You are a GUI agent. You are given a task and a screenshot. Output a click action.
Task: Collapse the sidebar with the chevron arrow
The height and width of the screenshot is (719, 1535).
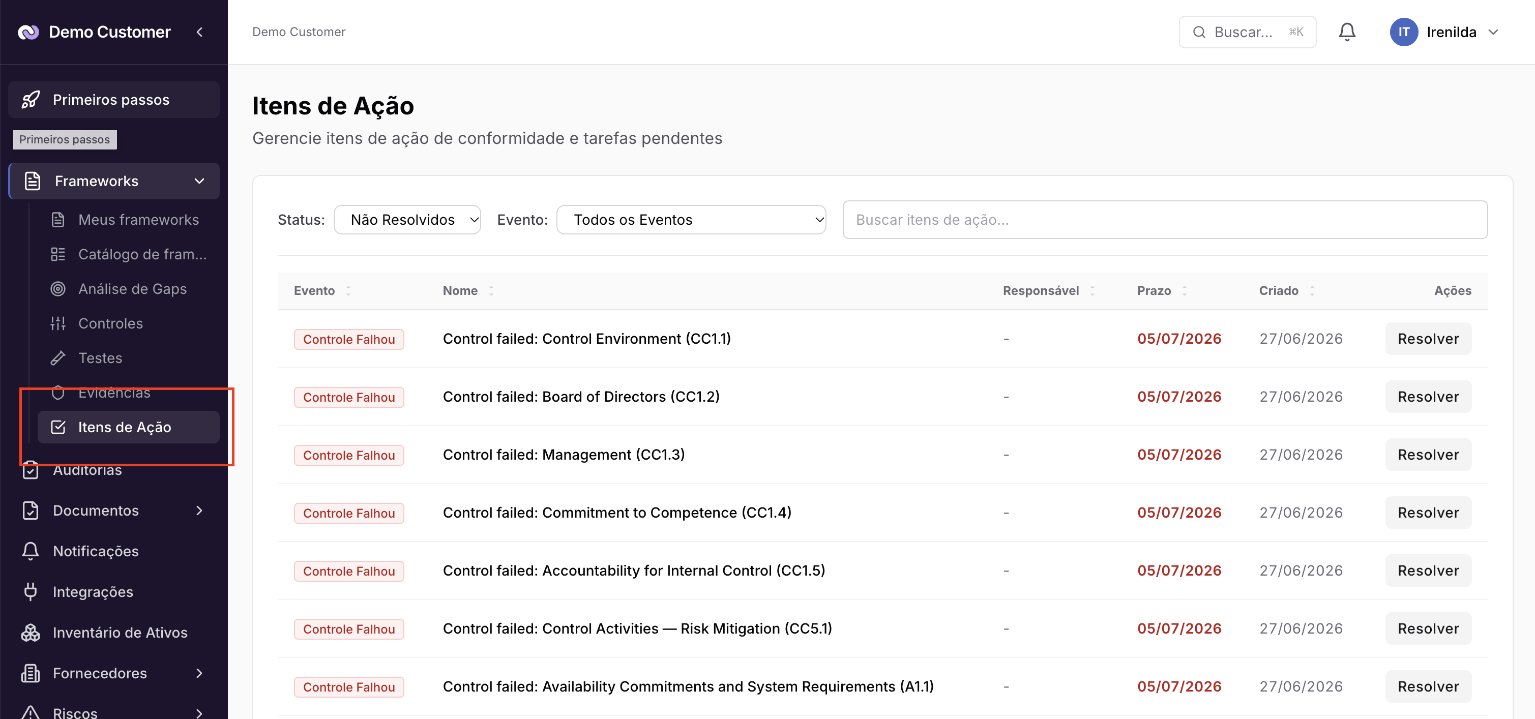click(199, 32)
